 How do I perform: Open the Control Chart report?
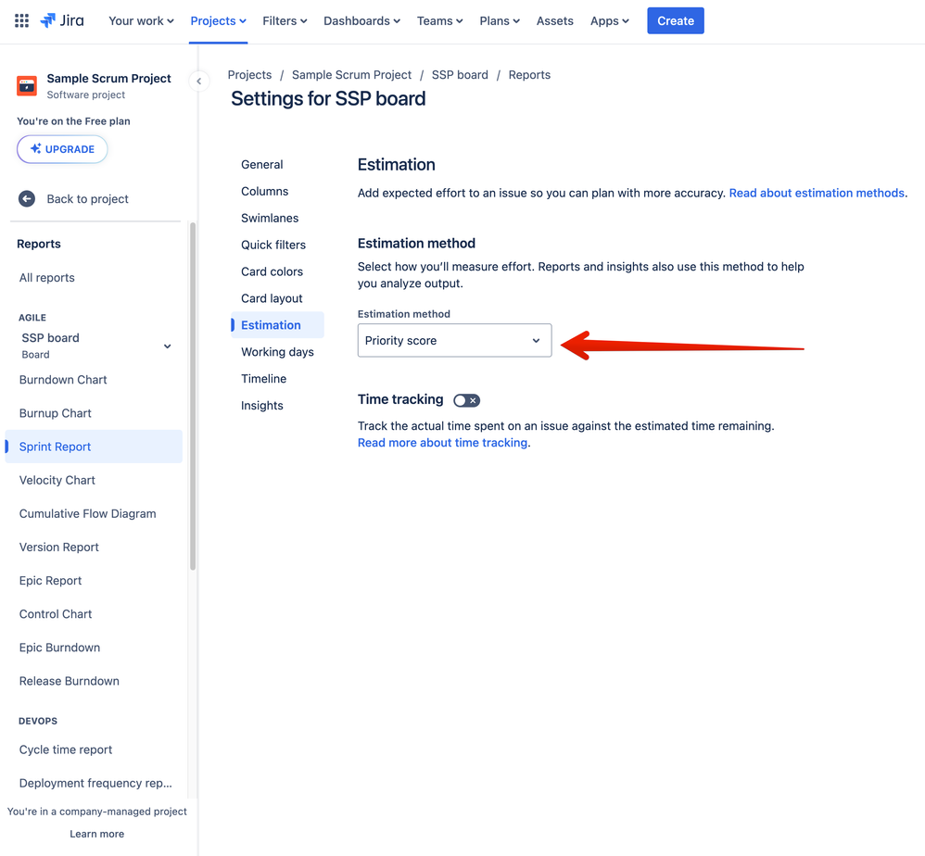[56, 613]
